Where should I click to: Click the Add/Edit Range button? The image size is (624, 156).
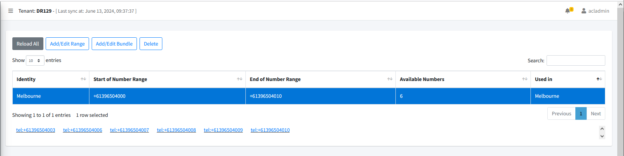67,44
